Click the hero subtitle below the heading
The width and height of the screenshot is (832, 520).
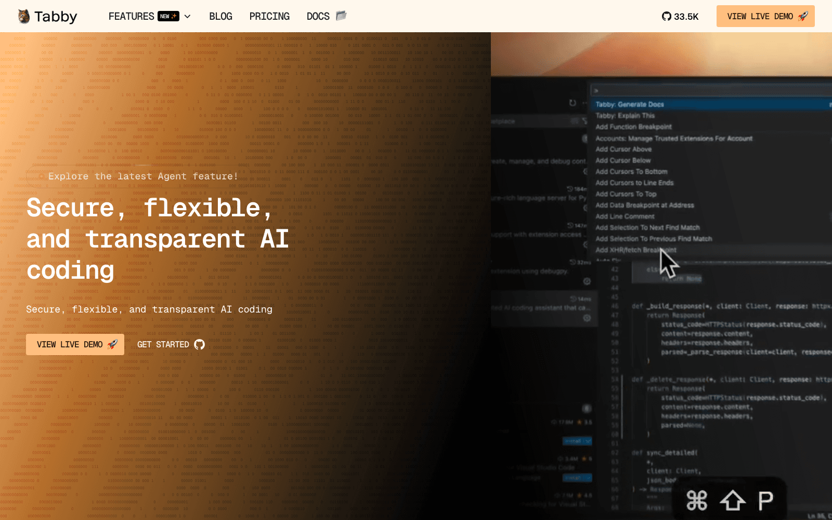(149, 309)
